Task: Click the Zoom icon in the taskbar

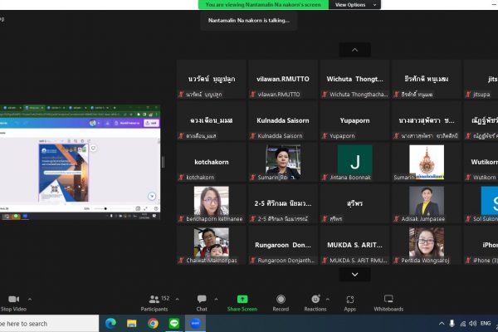Action: (x=195, y=324)
